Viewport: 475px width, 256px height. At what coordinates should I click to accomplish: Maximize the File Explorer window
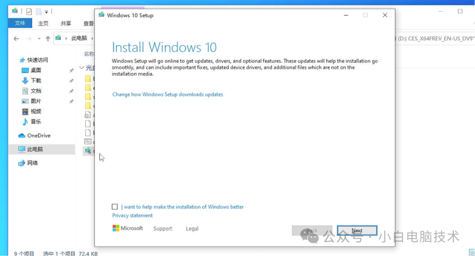460,11
